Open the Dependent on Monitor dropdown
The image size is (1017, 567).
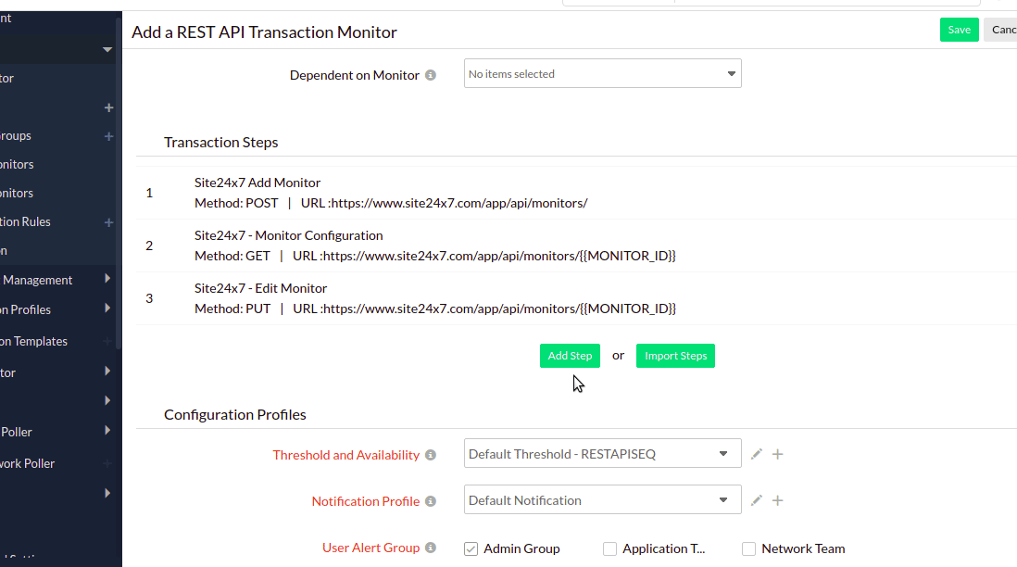click(x=602, y=74)
